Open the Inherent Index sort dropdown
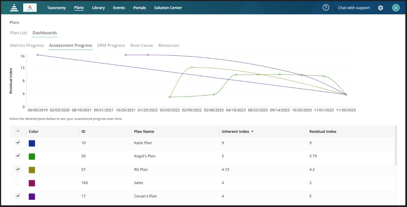The width and height of the screenshot is (407, 207). 252,131
